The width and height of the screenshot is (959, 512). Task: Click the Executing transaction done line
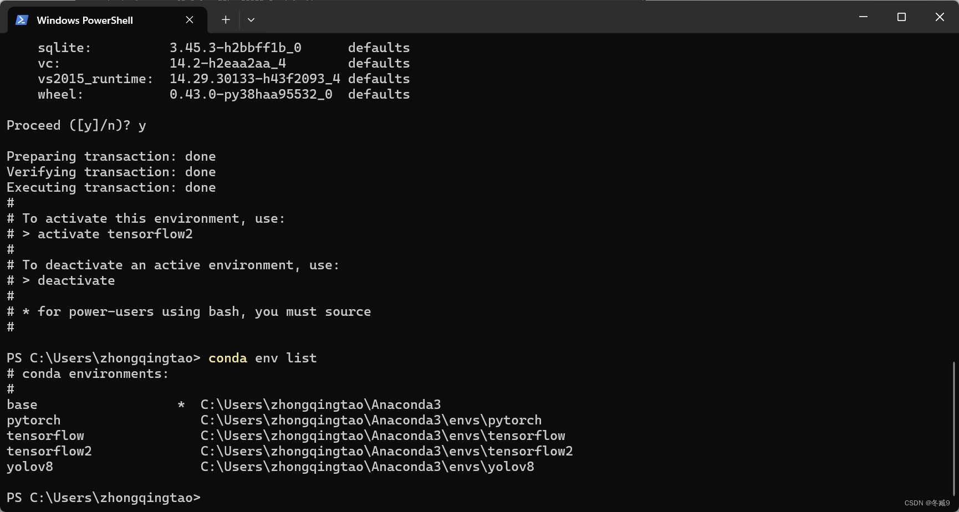110,187
